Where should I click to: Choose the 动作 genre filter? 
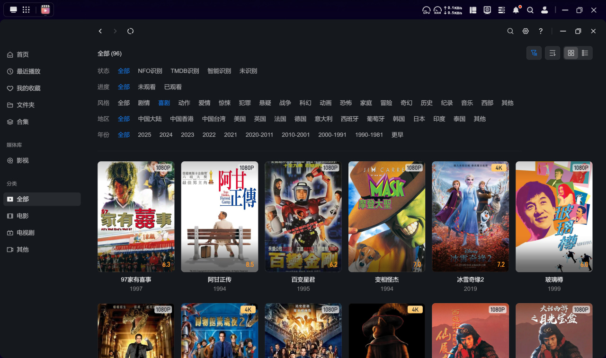(x=184, y=103)
